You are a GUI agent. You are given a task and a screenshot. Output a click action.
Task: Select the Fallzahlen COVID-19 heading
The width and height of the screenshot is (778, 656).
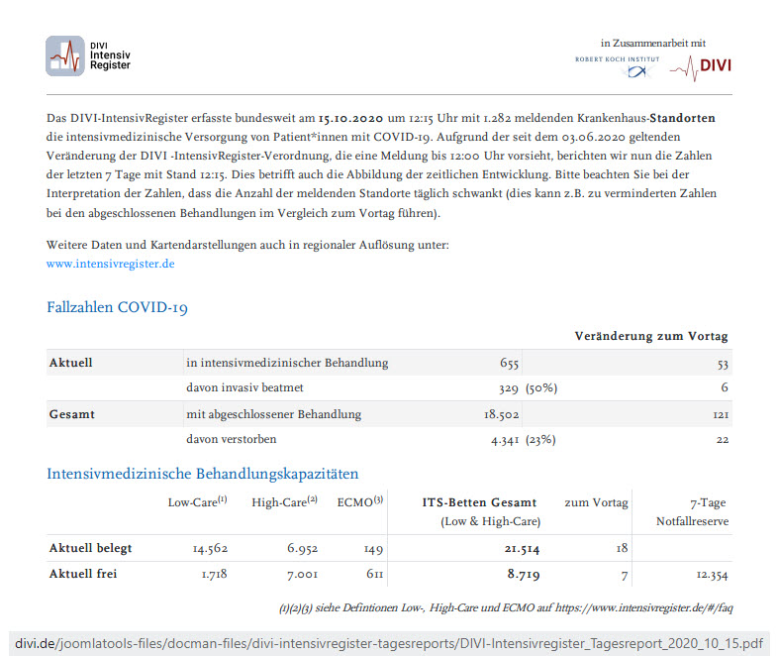click(117, 307)
